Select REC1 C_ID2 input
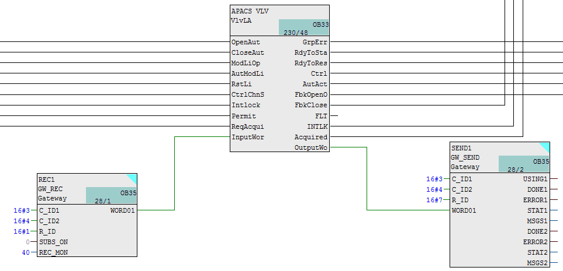The image size is (563, 271). pyautogui.click(x=49, y=221)
